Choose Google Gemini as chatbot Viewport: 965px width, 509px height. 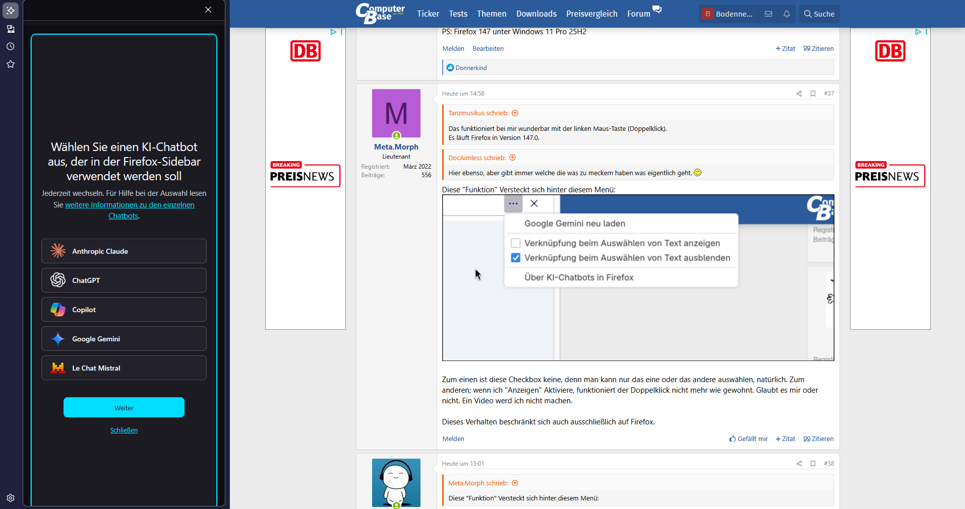(124, 339)
